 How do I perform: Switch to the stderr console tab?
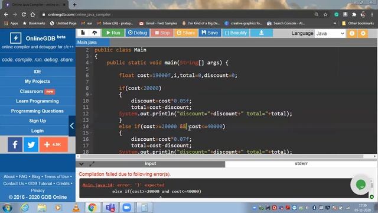click(x=301, y=164)
